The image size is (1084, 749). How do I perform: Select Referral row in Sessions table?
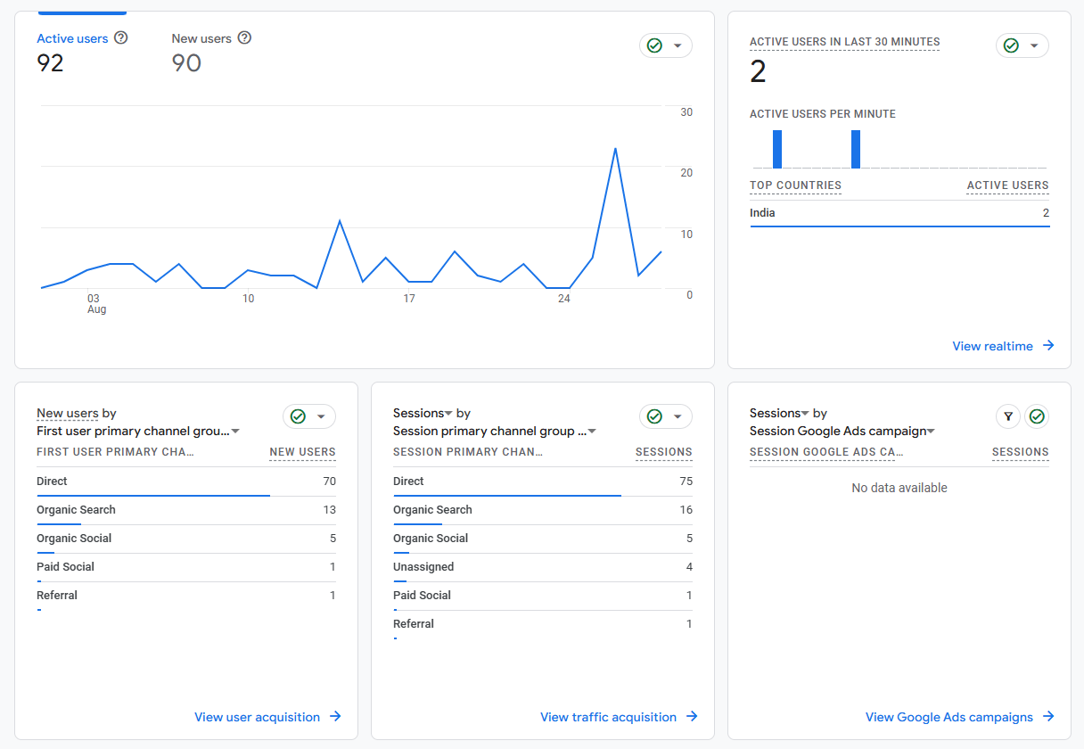543,624
